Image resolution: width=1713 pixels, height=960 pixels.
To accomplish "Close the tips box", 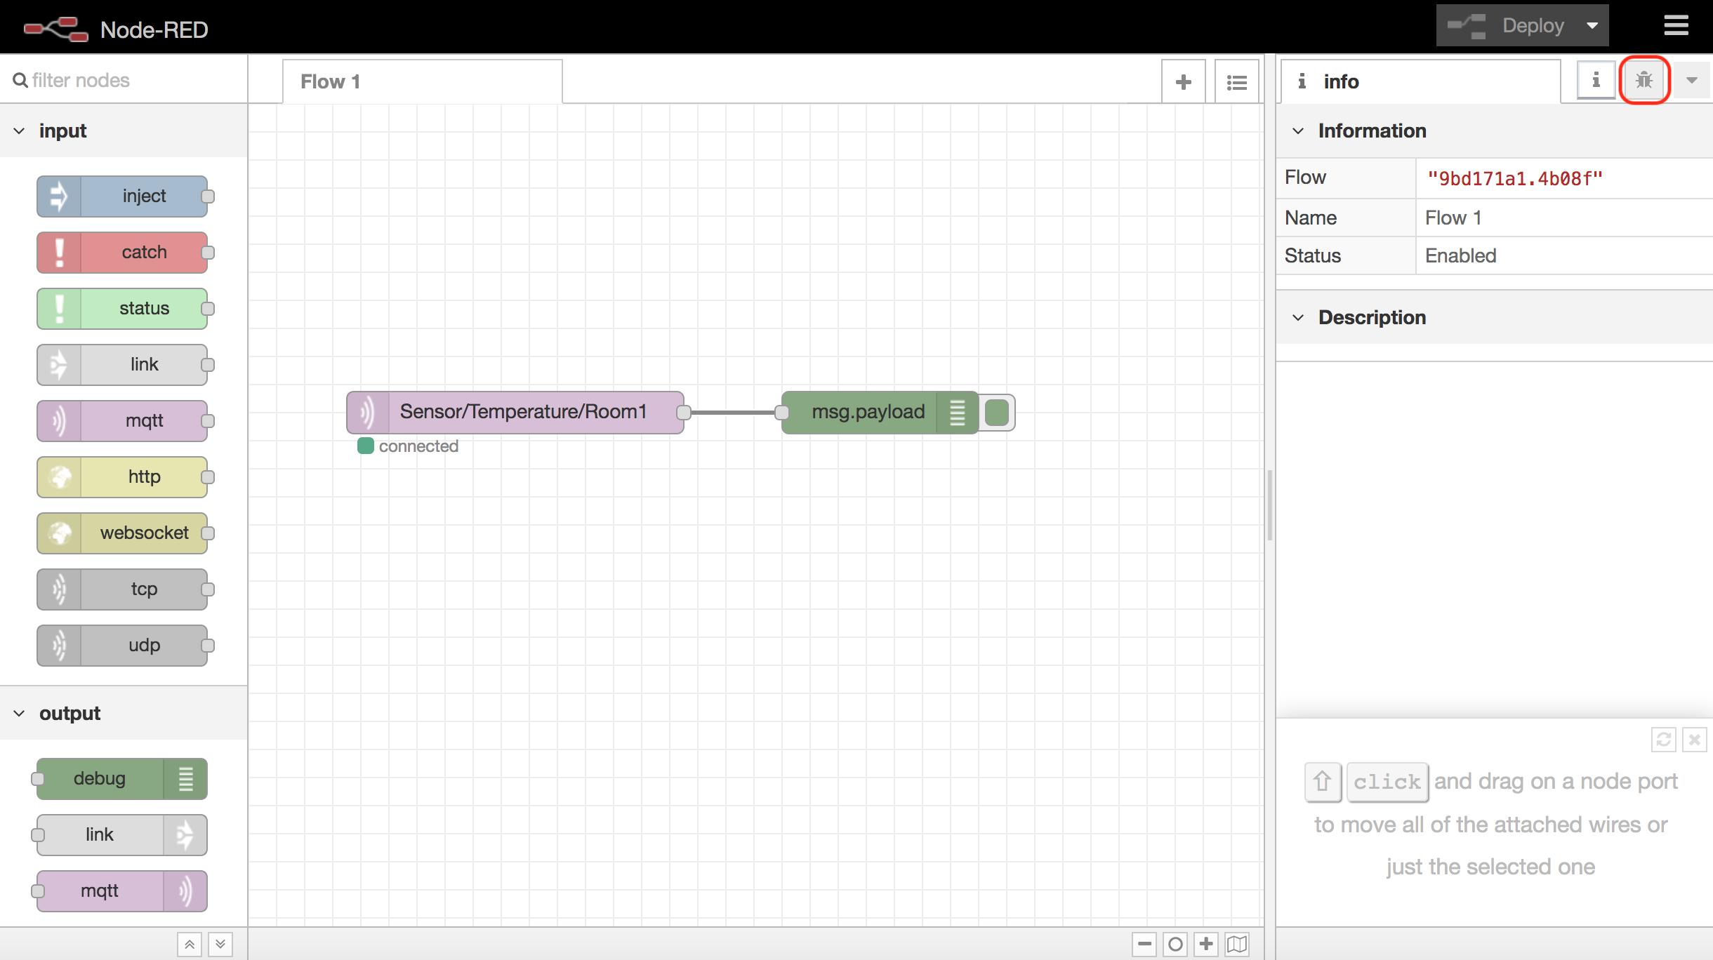I will click(1694, 739).
